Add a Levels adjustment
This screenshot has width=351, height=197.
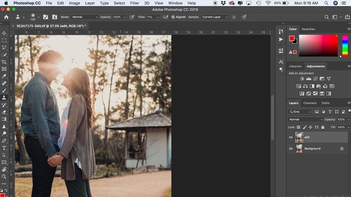[x=309, y=79]
